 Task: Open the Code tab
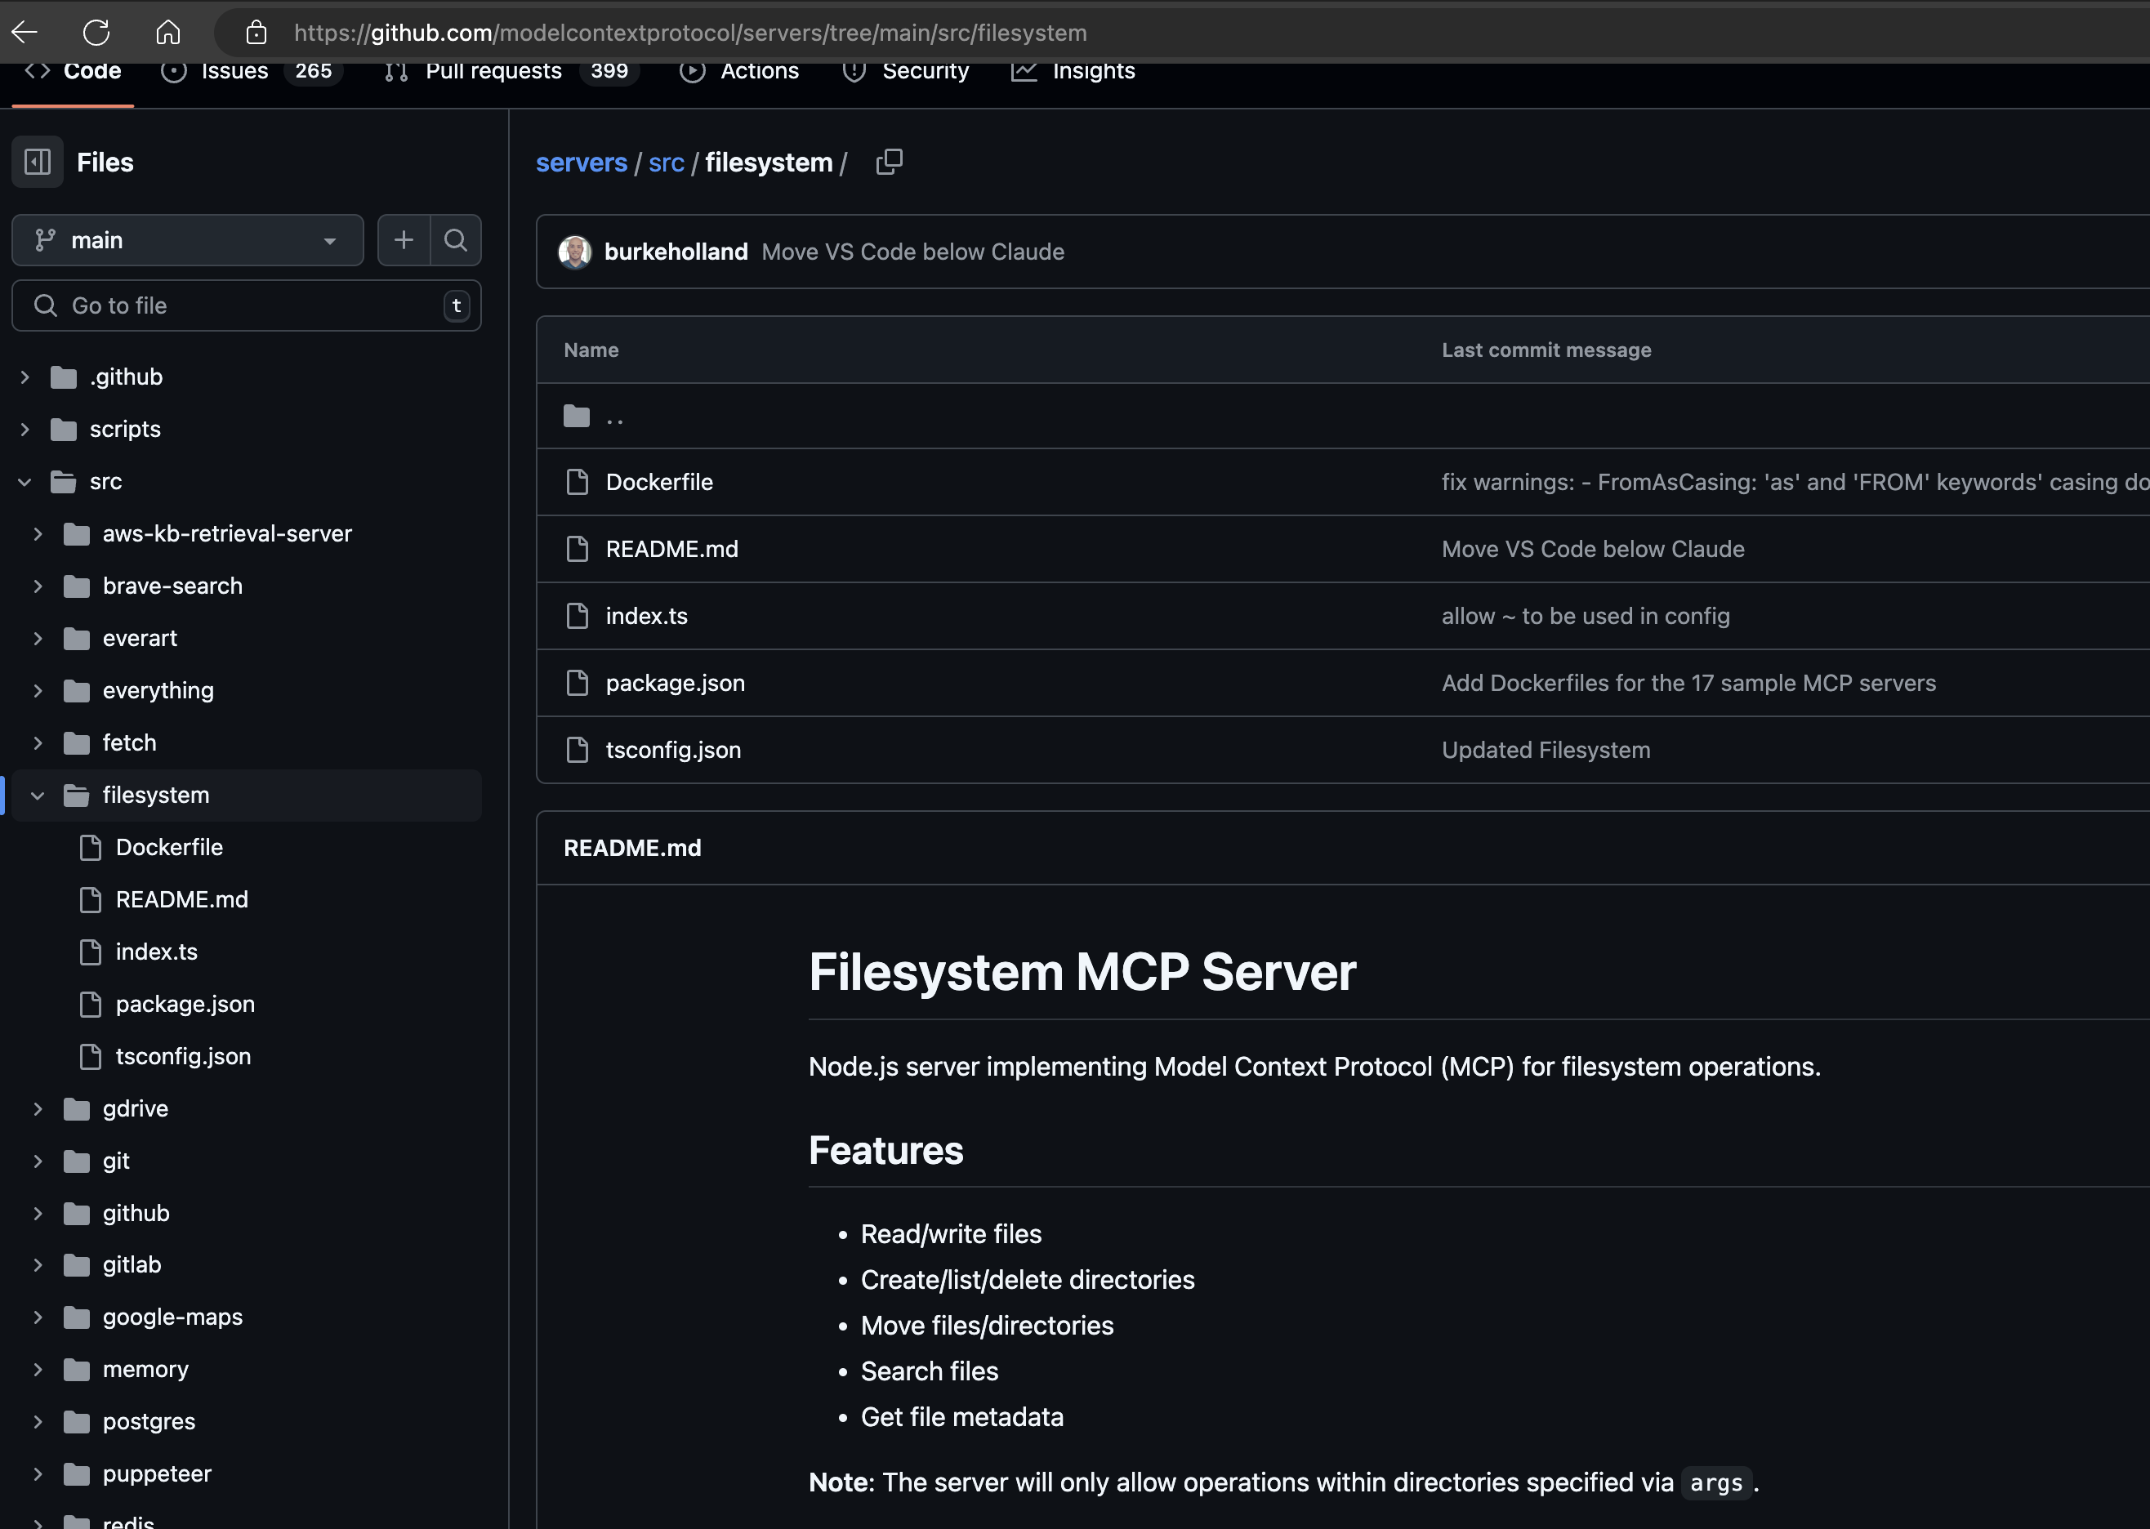[73, 72]
